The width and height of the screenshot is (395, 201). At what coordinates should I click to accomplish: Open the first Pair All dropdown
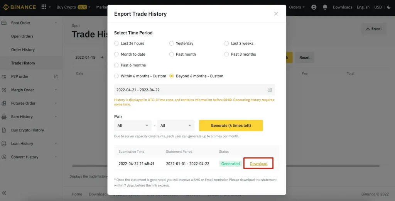tap(133, 125)
